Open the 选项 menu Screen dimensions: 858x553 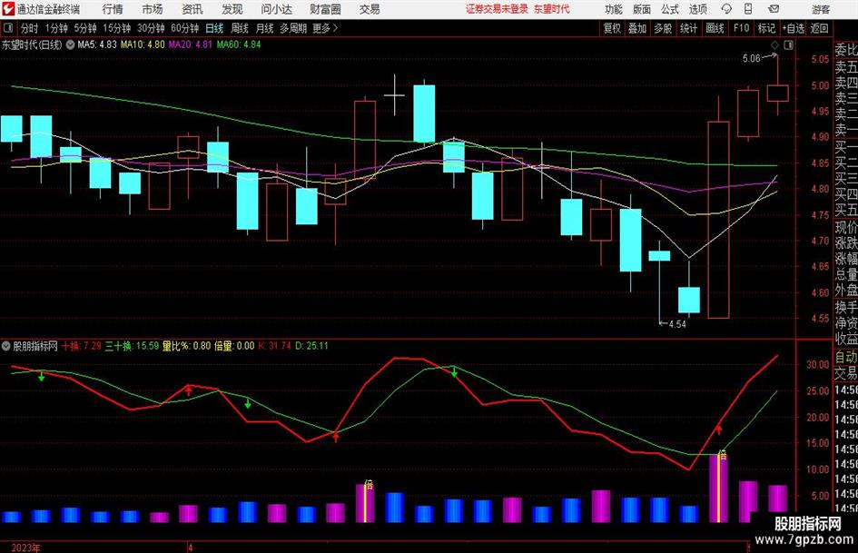click(x=697, y=9)
